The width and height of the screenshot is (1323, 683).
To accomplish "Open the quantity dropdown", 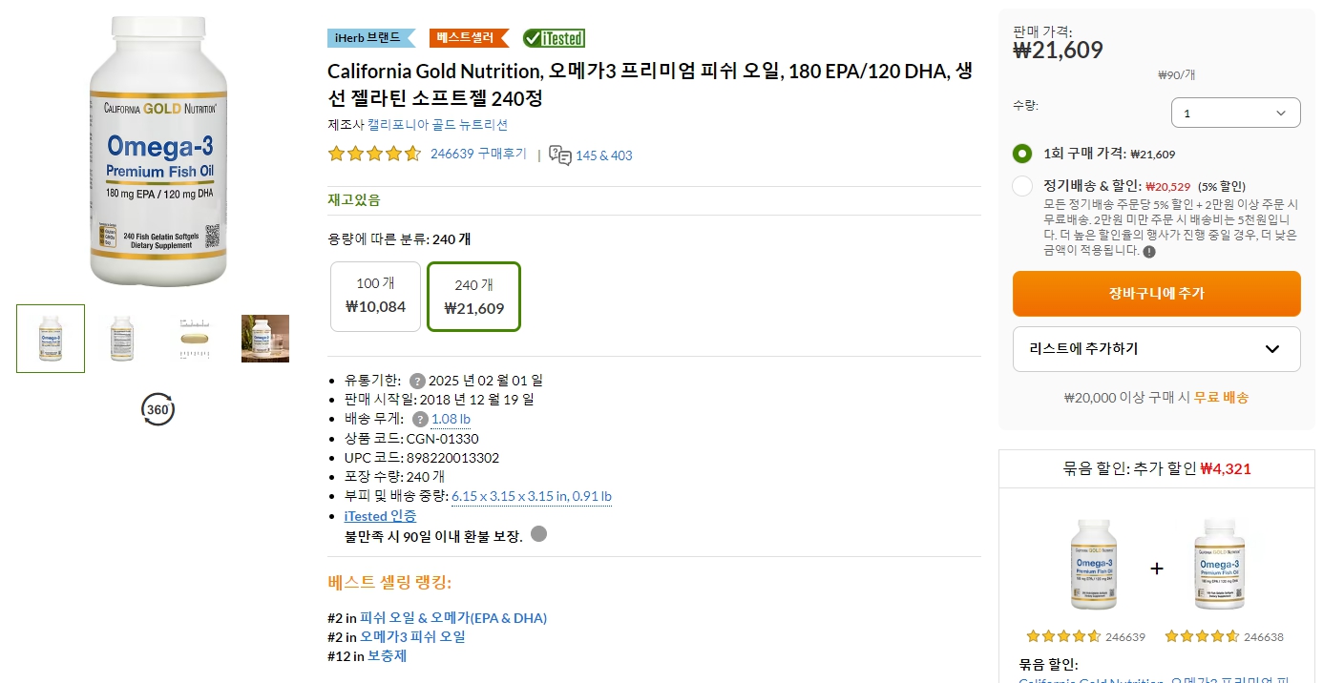I will coord(1235,112).
